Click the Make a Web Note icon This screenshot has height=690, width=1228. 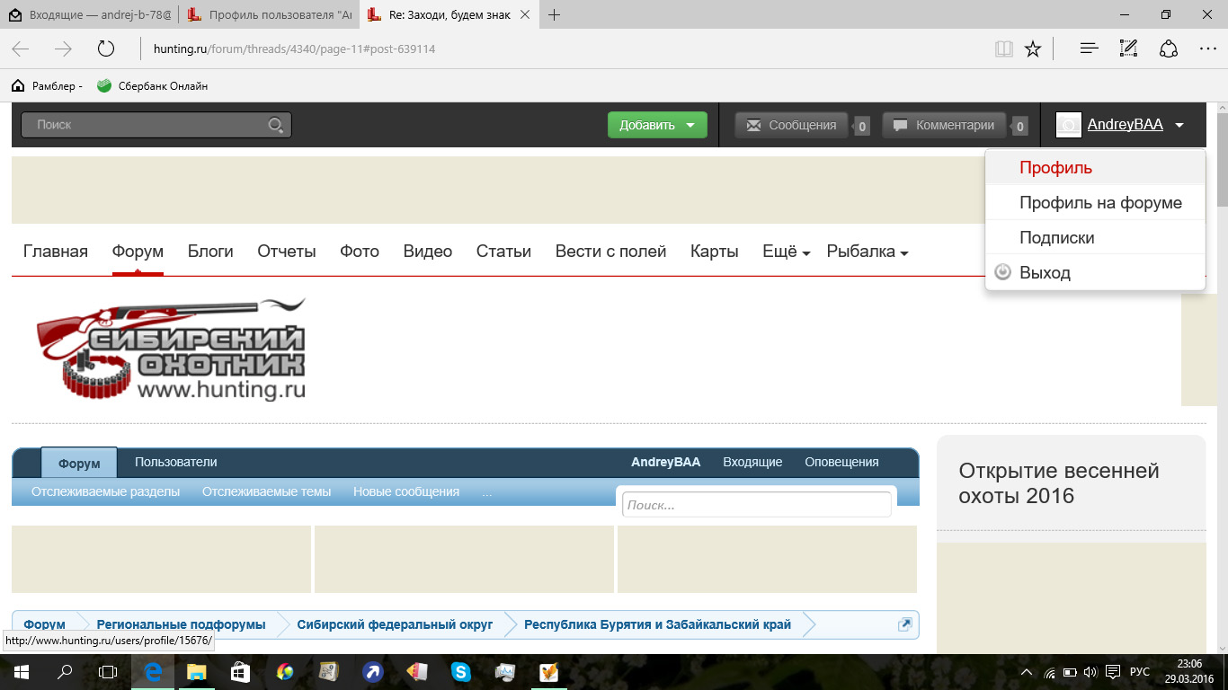(x=1128, y=49)
